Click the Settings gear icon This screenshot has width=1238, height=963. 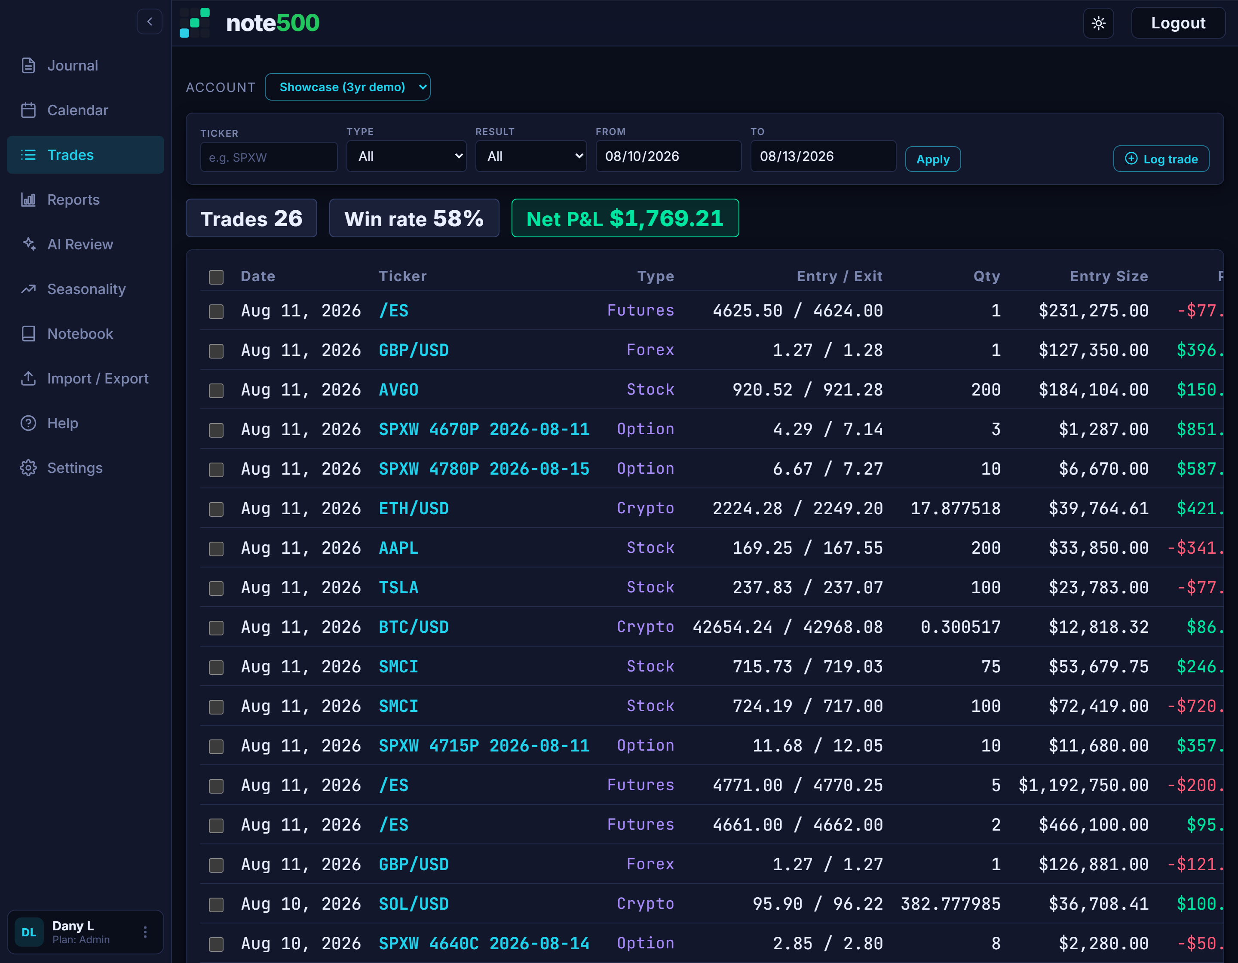click(x=28, y=468)
